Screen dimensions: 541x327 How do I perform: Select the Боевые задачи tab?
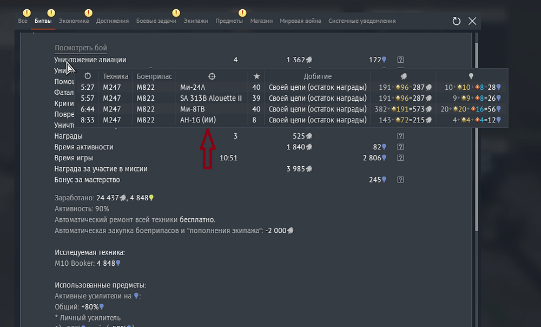pos(156,21)
